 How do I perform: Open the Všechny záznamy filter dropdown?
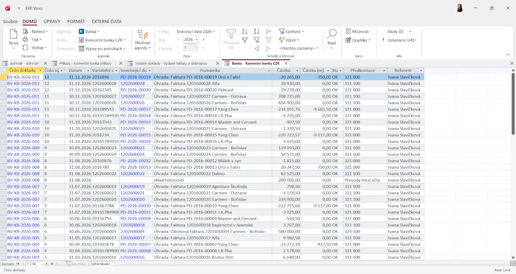(x=299, y=48)
